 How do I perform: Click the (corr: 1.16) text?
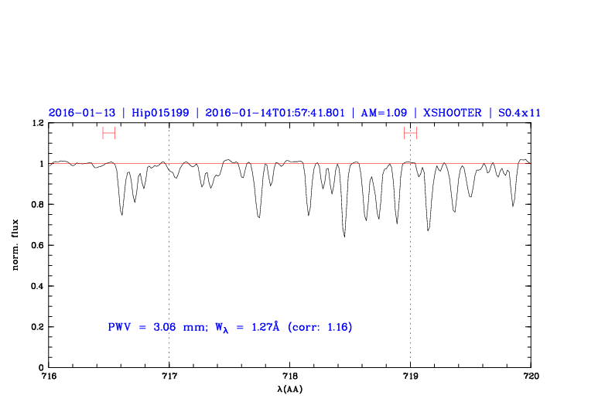[320, 328]
